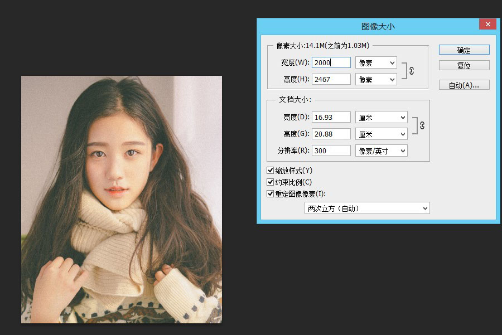The width and height of the screenshot is (502, 335).
Task: Expand the document width 厘米 unit dropdown
Action: (382, 118)
